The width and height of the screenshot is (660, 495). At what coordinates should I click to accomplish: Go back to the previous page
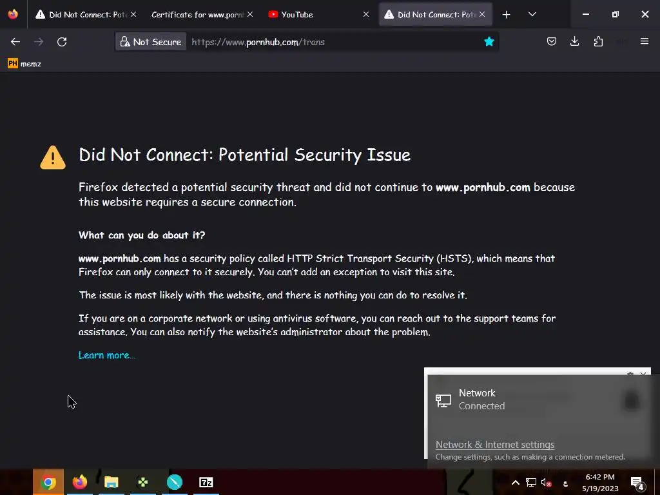[x=15, y=42]
